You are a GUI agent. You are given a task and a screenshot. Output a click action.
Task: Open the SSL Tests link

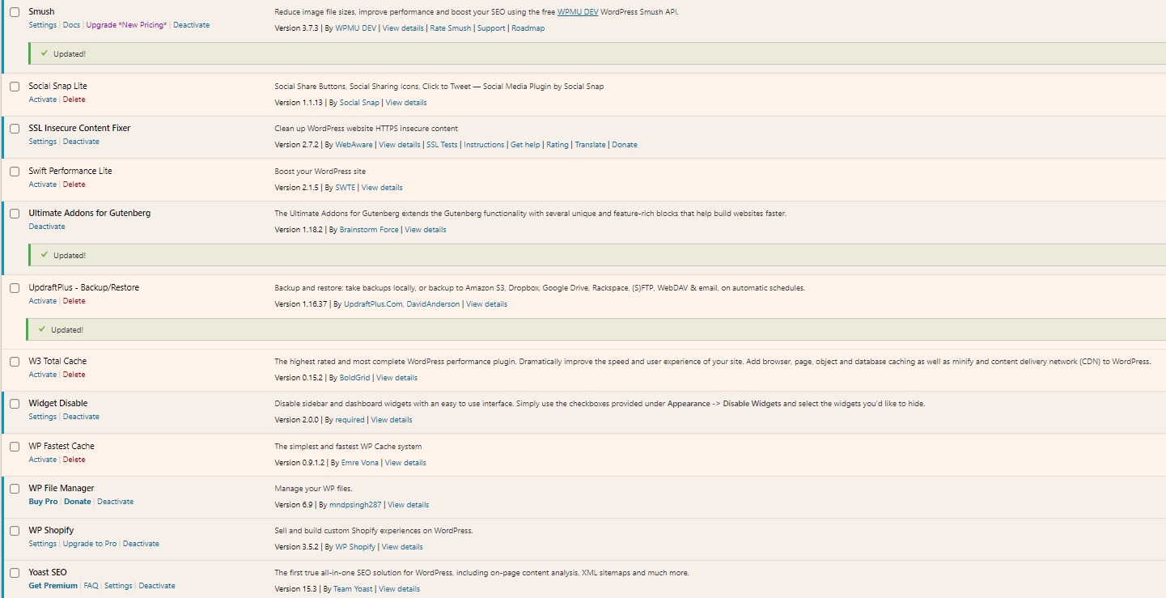[x=442, y=145]
